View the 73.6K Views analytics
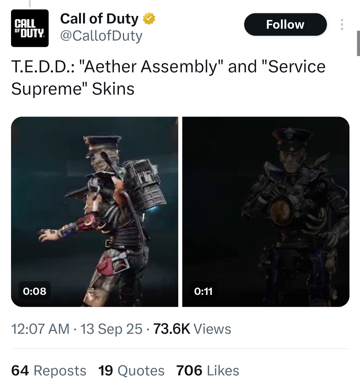The image size is (360, 390). 192,329
